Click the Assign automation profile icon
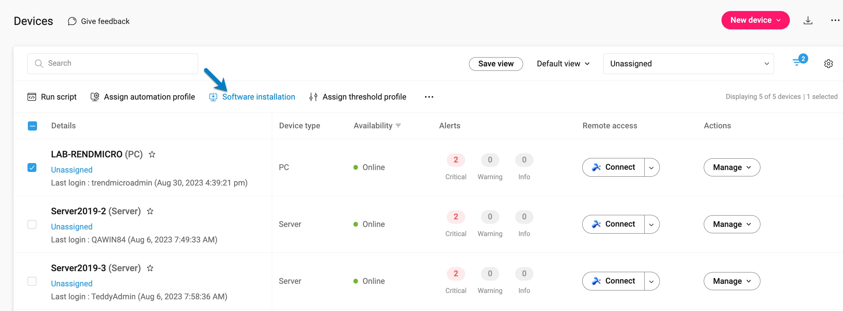The image size is (843, 311). click(95, 97)
